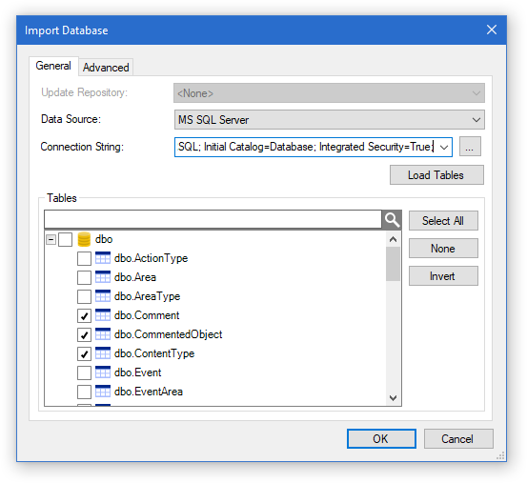Screen dimensions: 527x483
Task: Open the Data Source dropdown
Action: click(x=330, y=120)
